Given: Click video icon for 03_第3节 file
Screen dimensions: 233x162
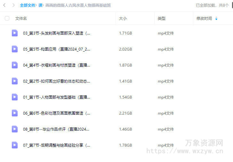Looking at the screenshot, I should click(x=15, y=33).
